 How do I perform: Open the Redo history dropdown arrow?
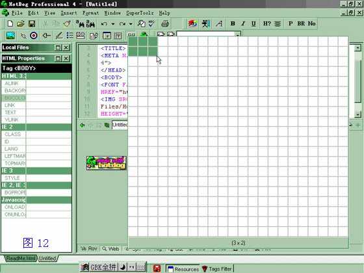coord(131,24)
